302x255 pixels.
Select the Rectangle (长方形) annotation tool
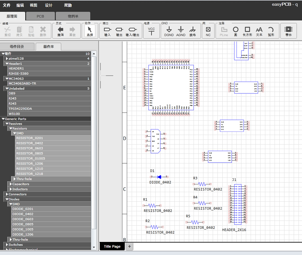[x=247, y=29]
